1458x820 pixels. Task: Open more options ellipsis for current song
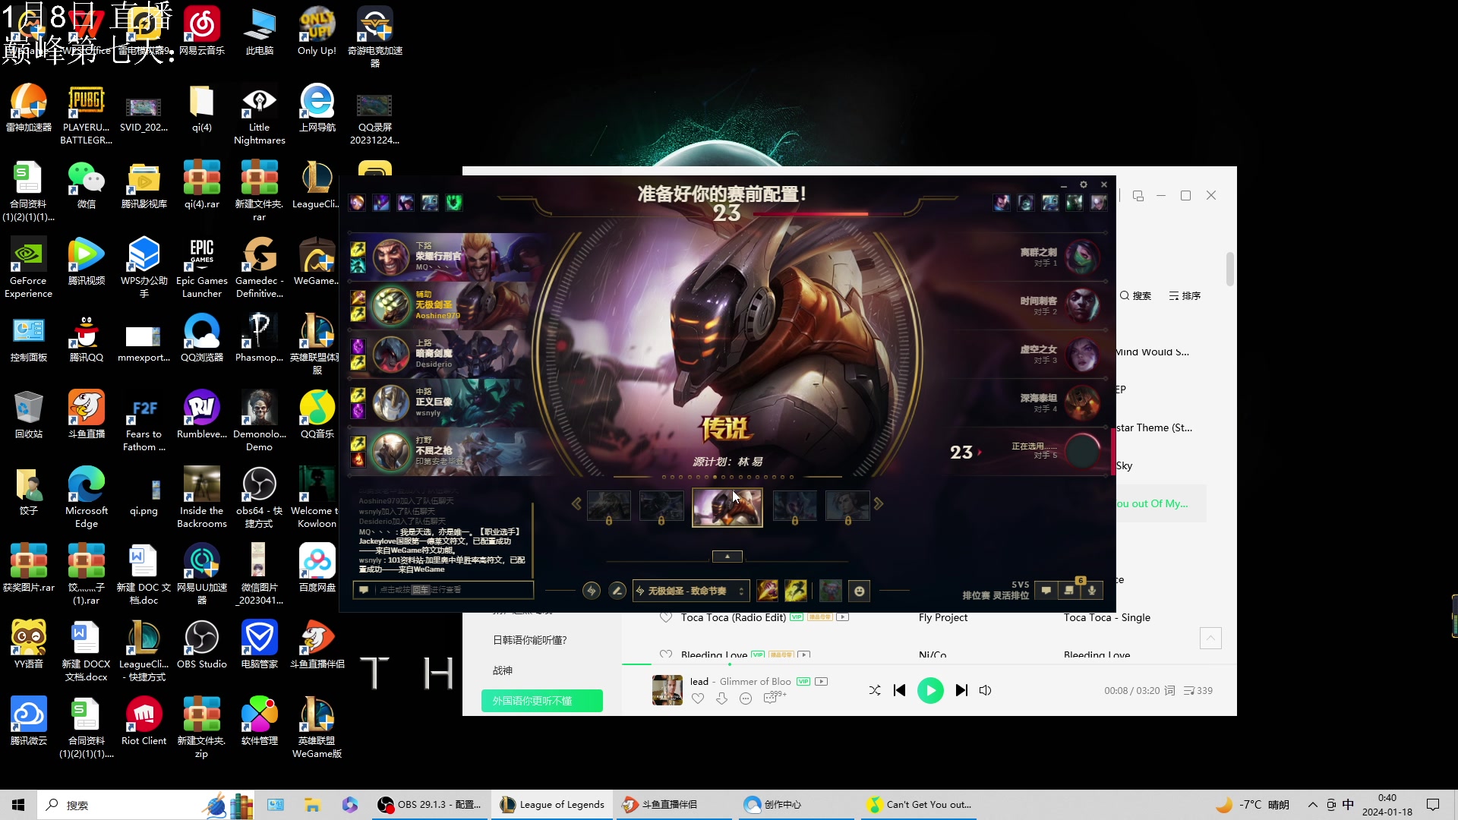[746, 699]
